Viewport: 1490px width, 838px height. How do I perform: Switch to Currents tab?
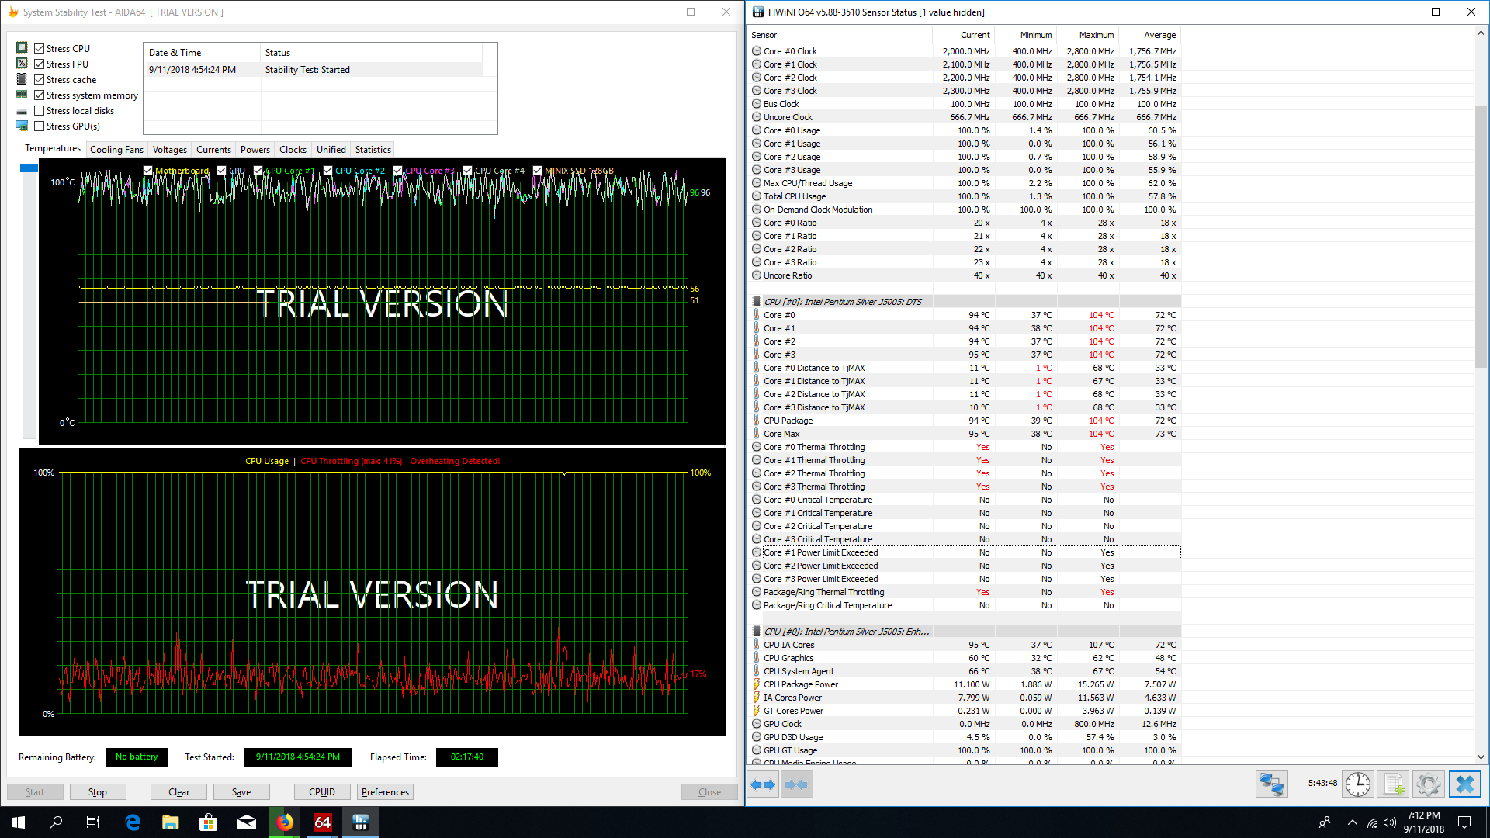213,149
